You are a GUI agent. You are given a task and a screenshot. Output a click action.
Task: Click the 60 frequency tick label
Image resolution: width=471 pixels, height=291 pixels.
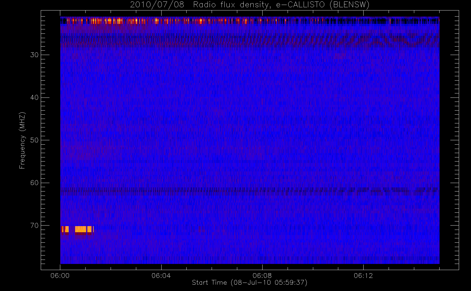click(34, 183)
